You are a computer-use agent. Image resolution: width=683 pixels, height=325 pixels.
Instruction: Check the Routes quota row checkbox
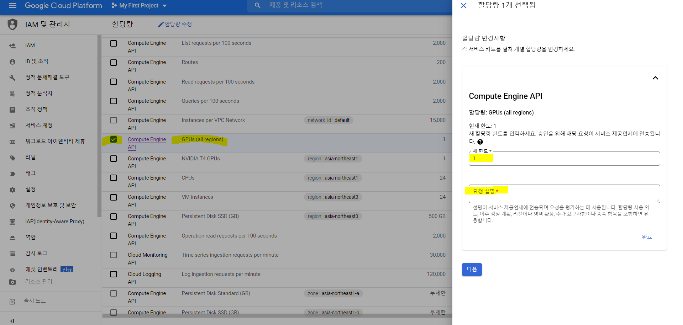[114, 63]
